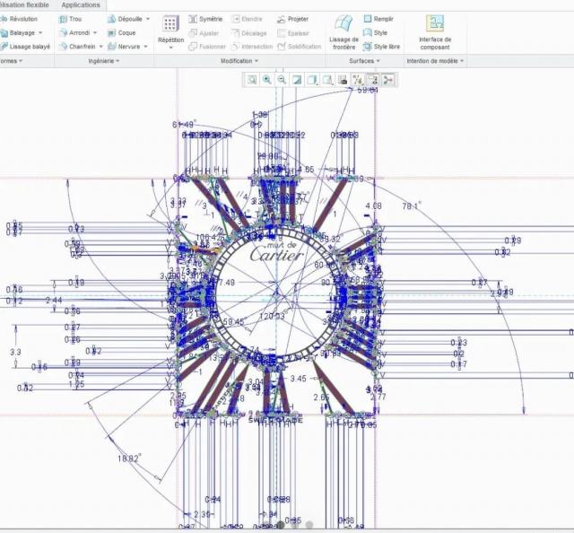Image resolution: width=574 pixels, height=533 pixels.
Task: Click the Répétition pattern icon
Action: point(170,23)
